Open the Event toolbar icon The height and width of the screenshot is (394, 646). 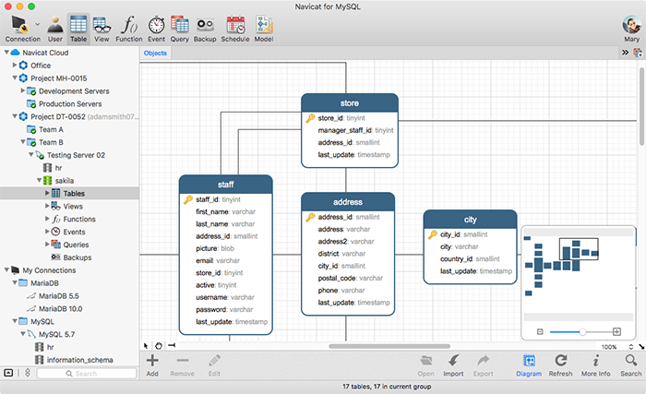(157, 29)
